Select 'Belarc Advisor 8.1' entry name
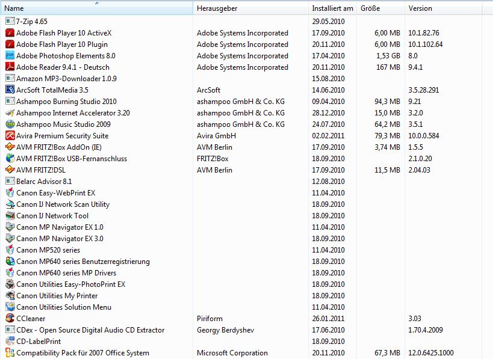 coord(44,181)
